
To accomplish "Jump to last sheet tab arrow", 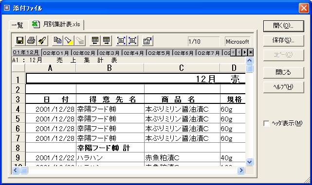I will [251, 52].
